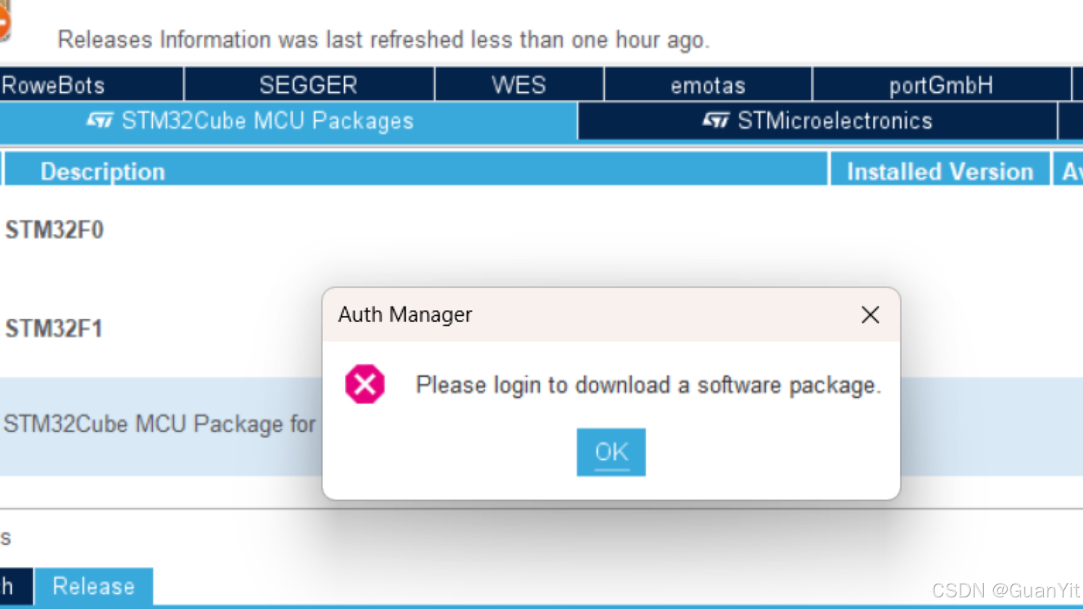Click the Auth Manager title text
The image size is (1083, 609).
click(405, 314)
